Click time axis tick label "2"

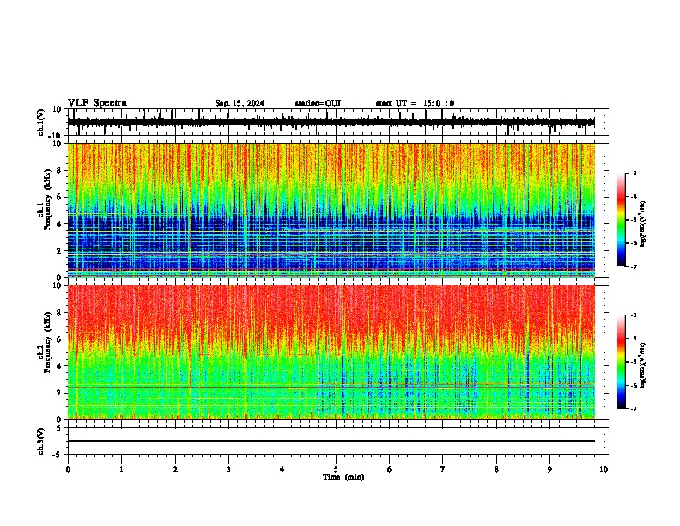[175, 469]
